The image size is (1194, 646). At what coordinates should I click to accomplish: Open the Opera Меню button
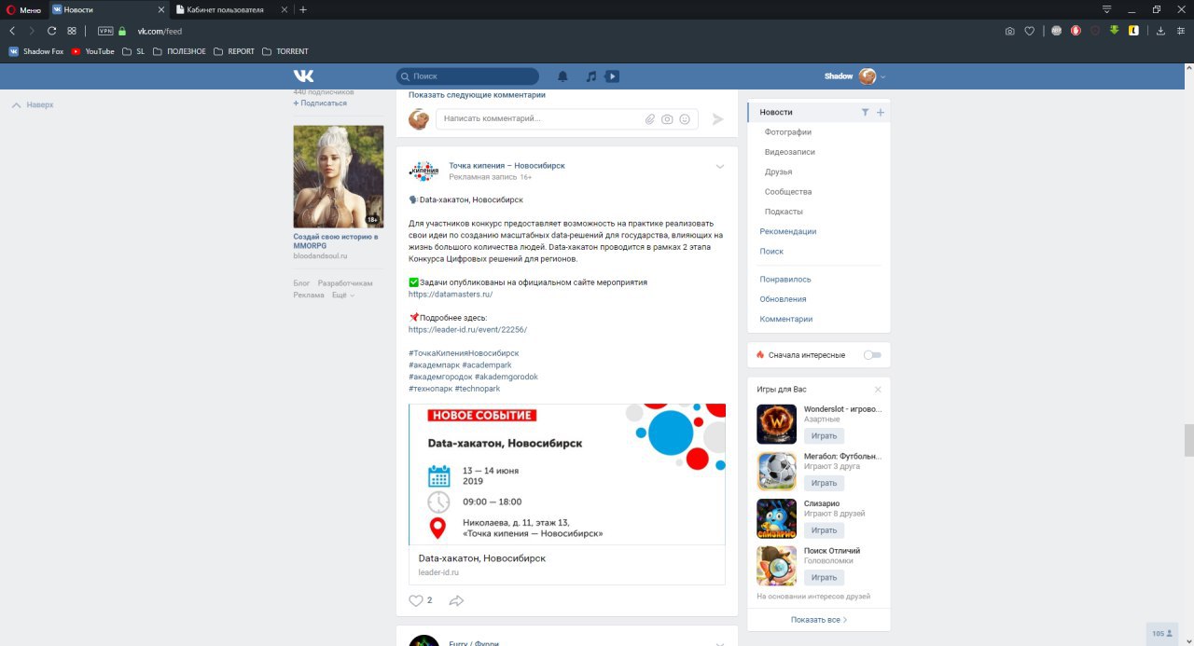point(22,9)
